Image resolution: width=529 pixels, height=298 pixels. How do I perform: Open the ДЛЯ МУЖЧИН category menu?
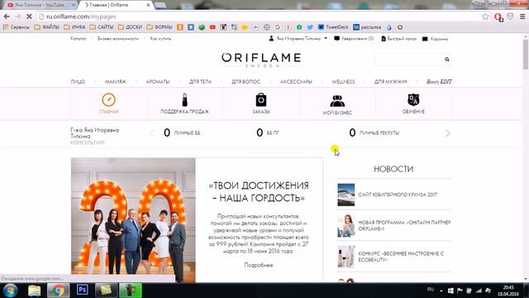pyautogui.click(x=391, y=82)
